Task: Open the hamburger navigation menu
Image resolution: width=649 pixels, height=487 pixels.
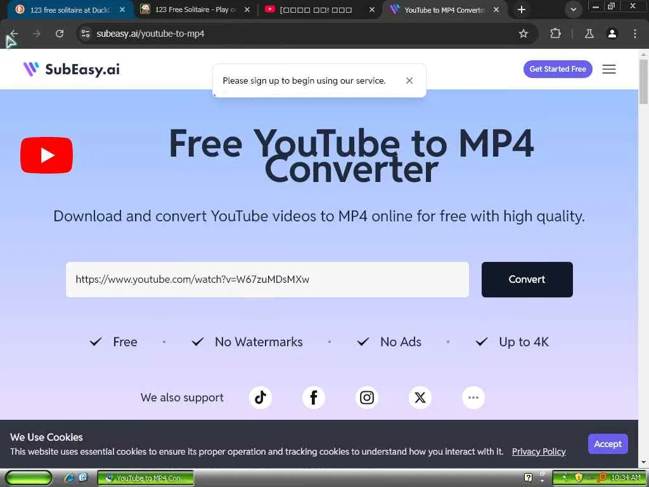Action: [609, 69]
